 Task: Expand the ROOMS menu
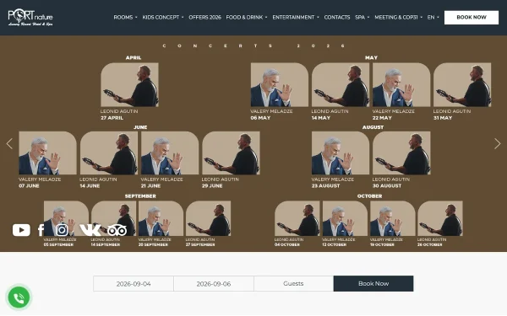click(x=125, y=17)
